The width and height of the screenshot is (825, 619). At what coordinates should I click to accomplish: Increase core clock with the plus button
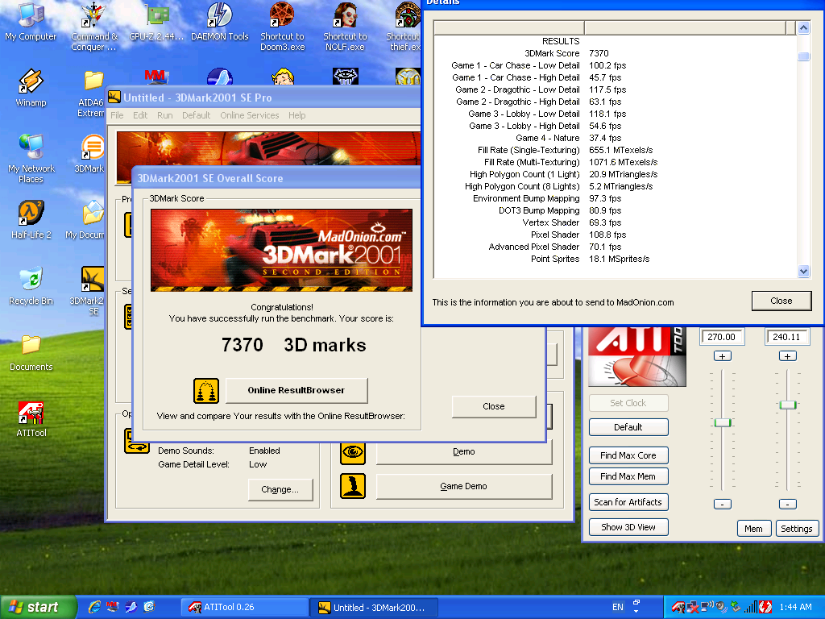723,356
